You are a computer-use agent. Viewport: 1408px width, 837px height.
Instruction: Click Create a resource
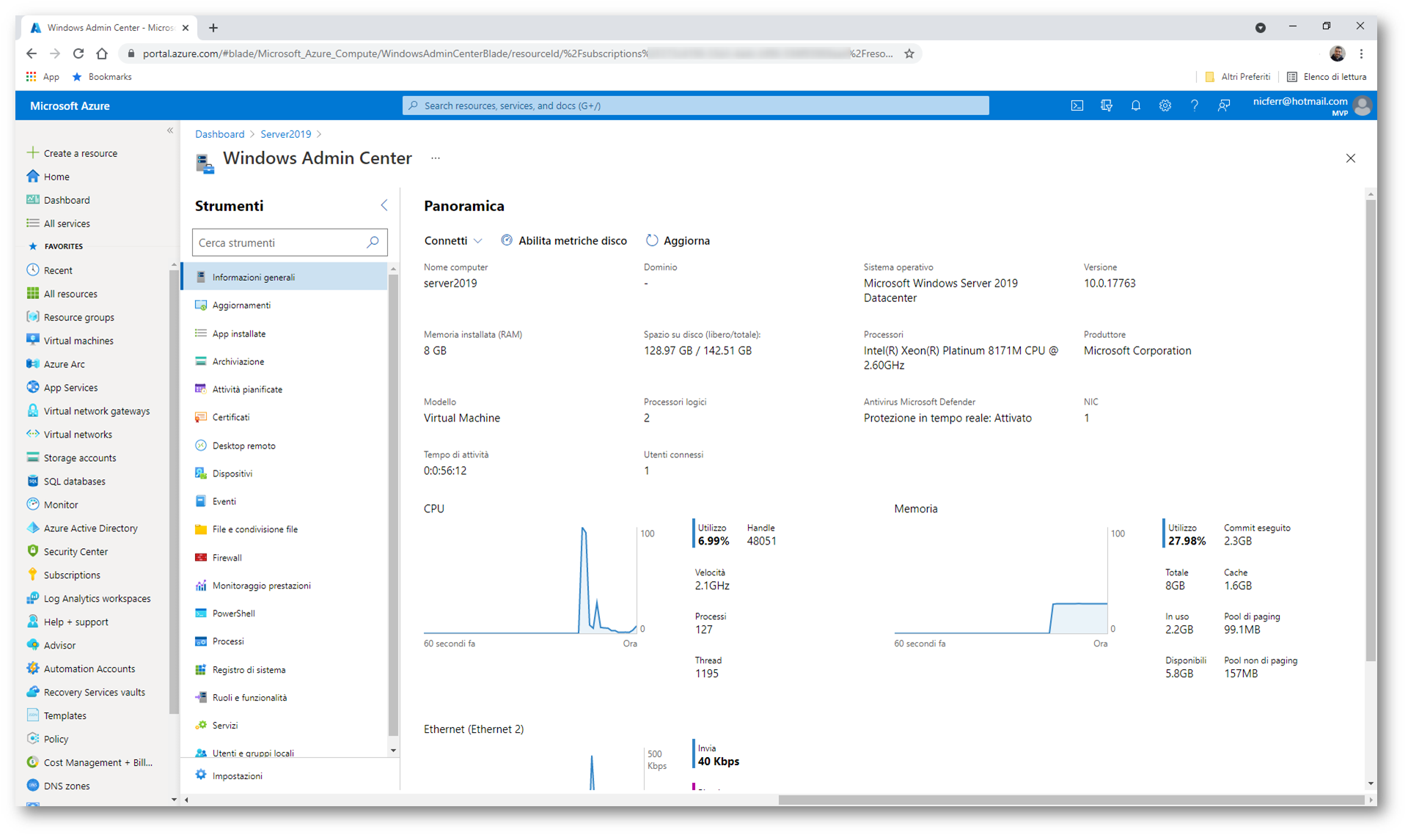(x=80, y=153)
